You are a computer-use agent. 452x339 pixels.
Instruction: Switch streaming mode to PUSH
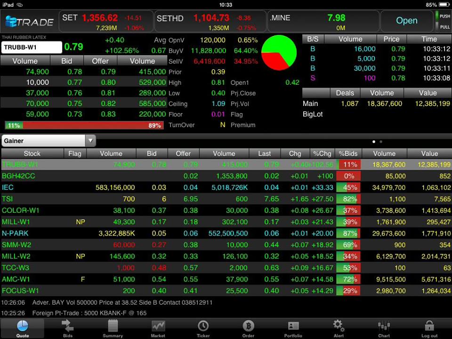tap(443, 16)
